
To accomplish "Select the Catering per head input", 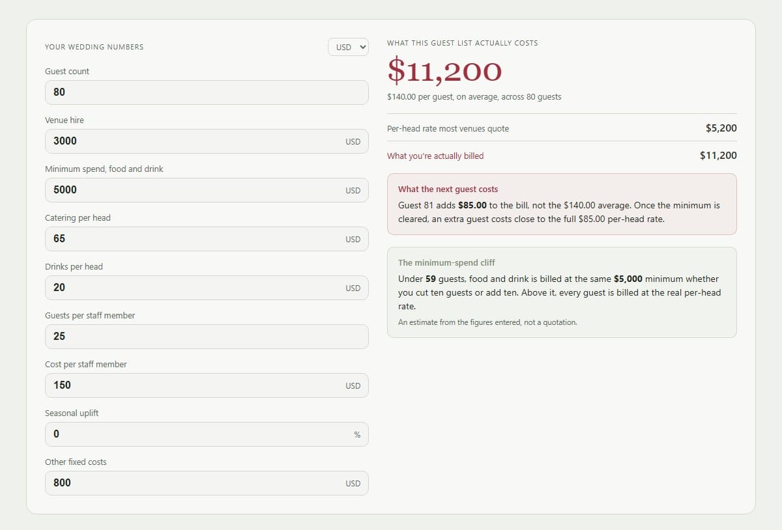I will pyautogui.click(x=207, y=239).
